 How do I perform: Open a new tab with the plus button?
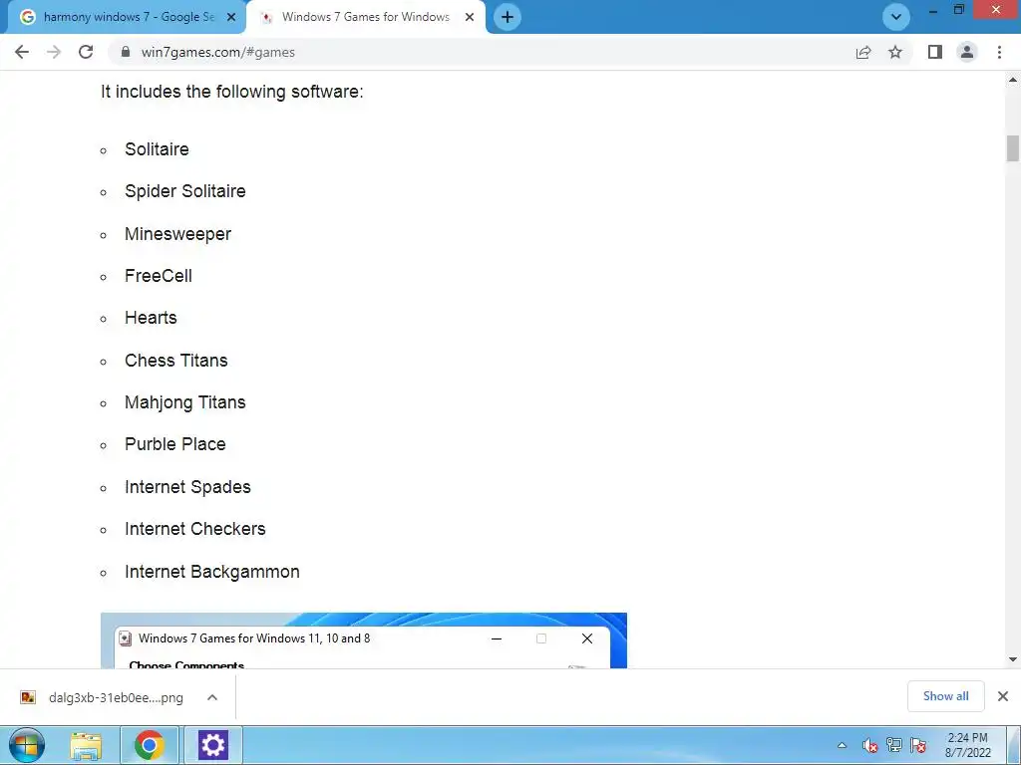[508, 17]
